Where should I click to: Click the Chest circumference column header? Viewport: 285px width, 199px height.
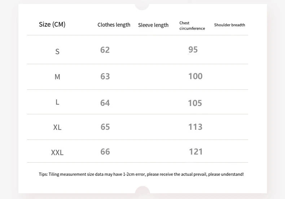coord(192,26)
